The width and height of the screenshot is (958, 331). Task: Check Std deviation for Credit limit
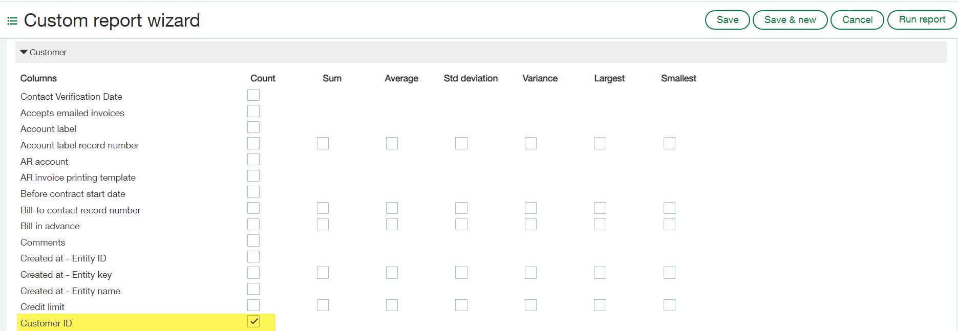click(461, 305)
